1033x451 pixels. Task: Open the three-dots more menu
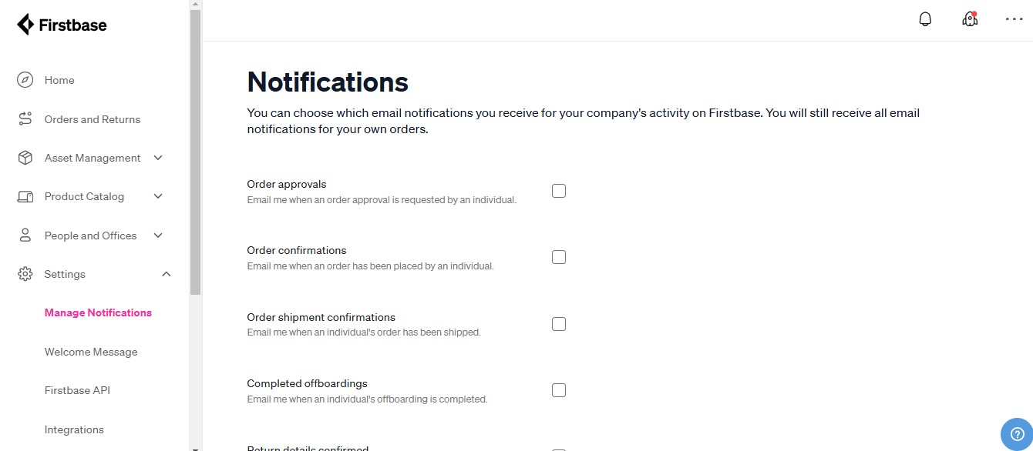(x=1014, y=19)
